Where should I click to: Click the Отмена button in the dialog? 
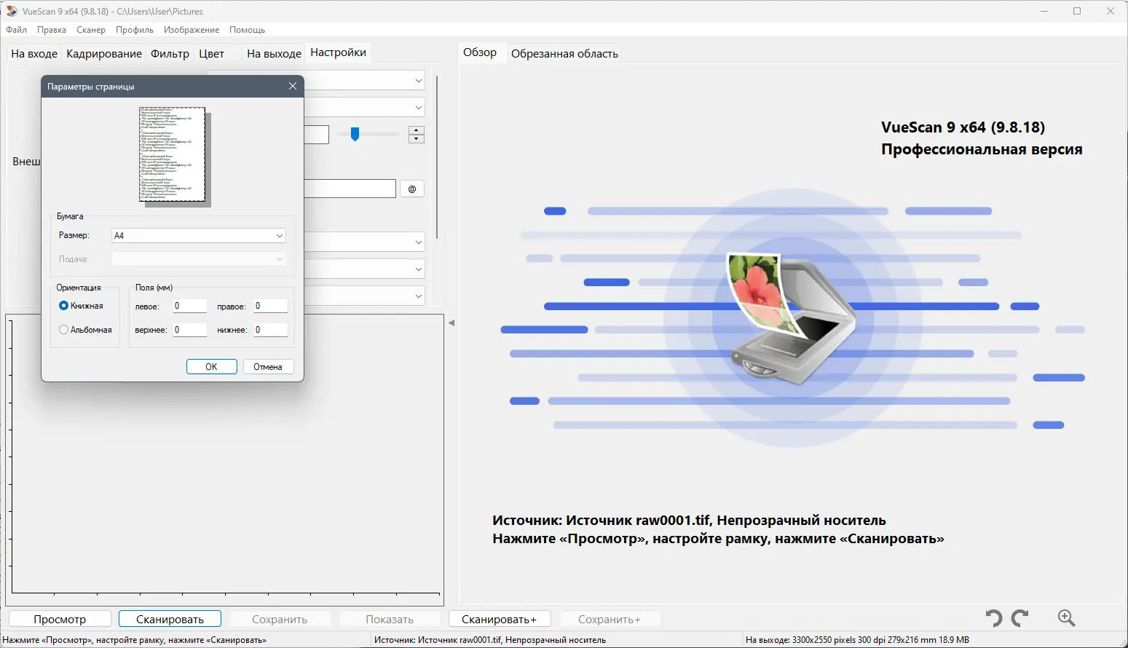point(268,367)
